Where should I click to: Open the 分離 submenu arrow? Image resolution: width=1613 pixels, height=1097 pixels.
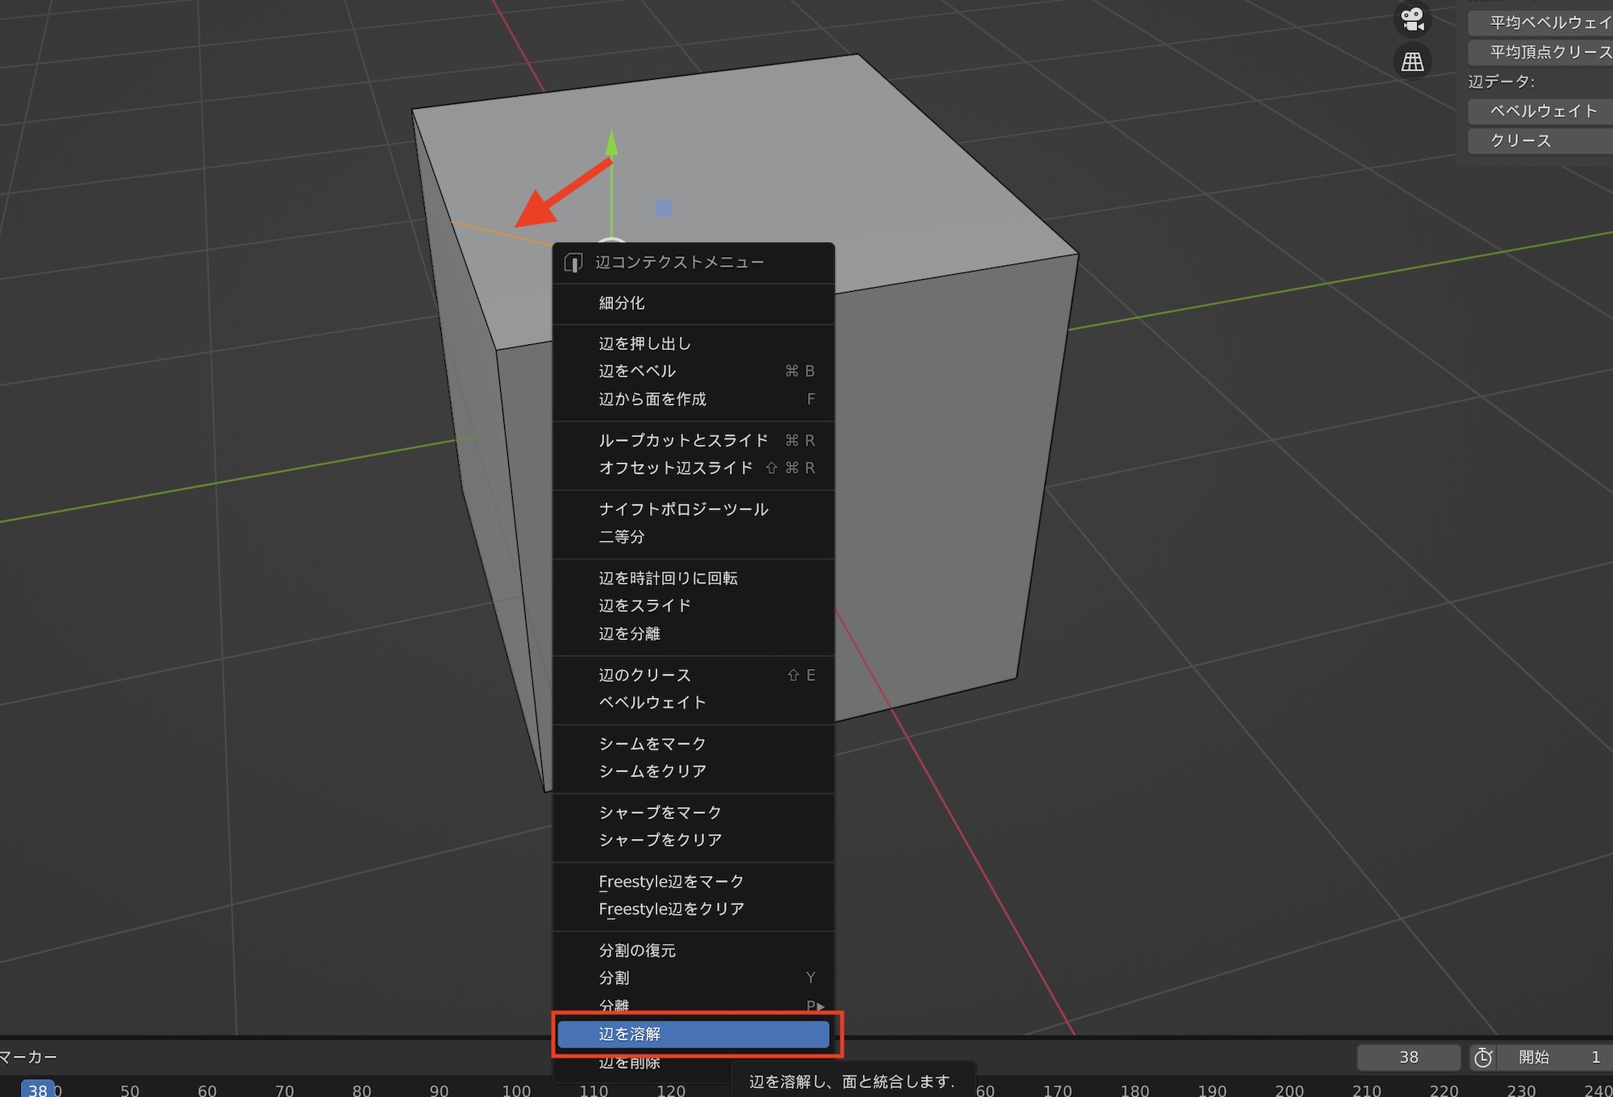click(819, 1006)
